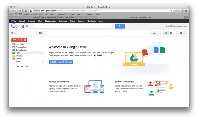
Task: Click the fullscreen arrows in title bar
Action: click(188, 7)
